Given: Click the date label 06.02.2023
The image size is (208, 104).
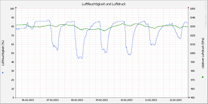Looking at the screenshot, I should point(28,100).
